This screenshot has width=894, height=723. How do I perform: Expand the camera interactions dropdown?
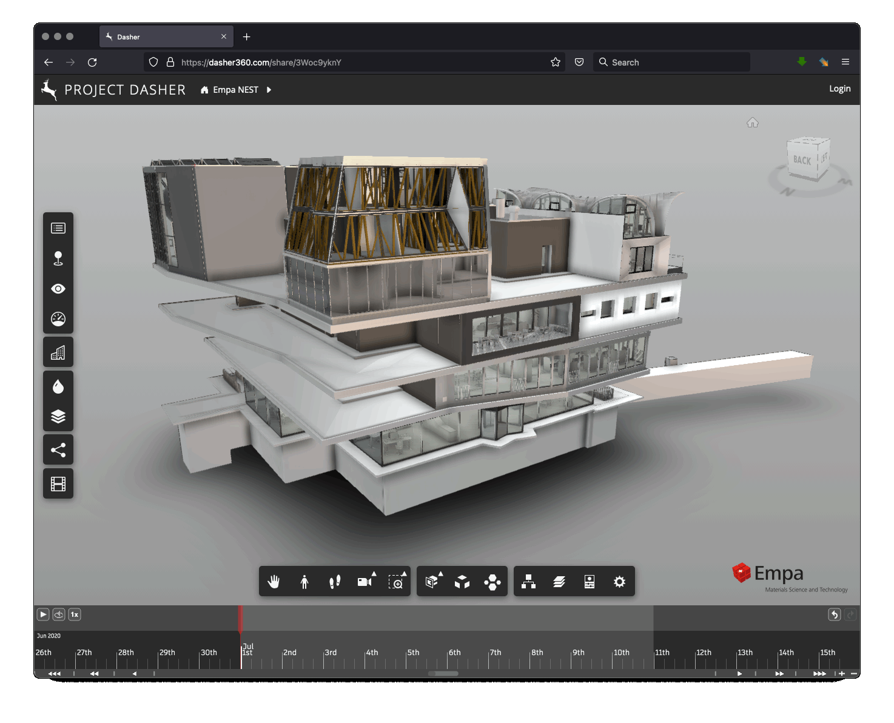pyautogui.click(x=365, y=581)
